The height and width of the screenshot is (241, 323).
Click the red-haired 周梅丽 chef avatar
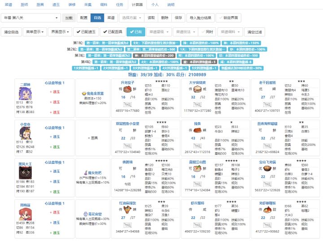coord(25,214)
